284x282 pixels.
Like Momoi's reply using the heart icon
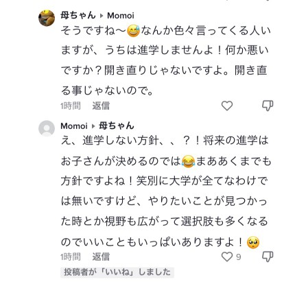[227, 257]
